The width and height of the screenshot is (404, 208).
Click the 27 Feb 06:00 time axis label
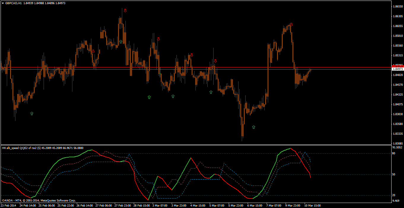point(104,205)
